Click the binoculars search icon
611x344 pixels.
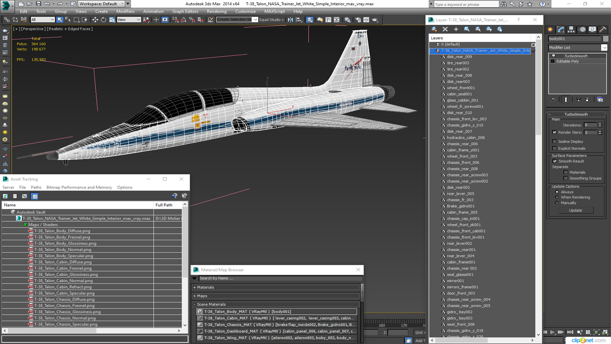coord(503,4)
